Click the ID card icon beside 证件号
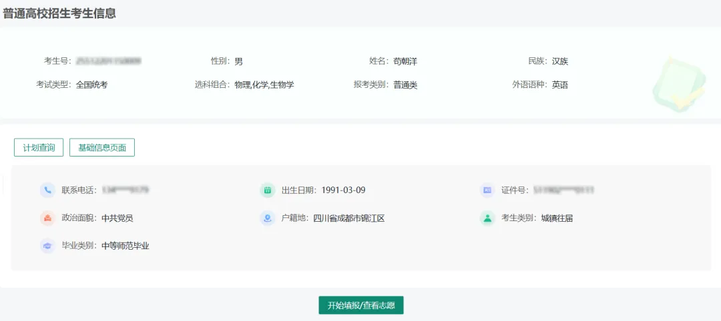 point(487,190)
